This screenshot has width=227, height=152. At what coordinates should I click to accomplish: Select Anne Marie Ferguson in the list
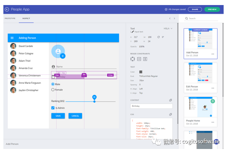pos(30,83)
